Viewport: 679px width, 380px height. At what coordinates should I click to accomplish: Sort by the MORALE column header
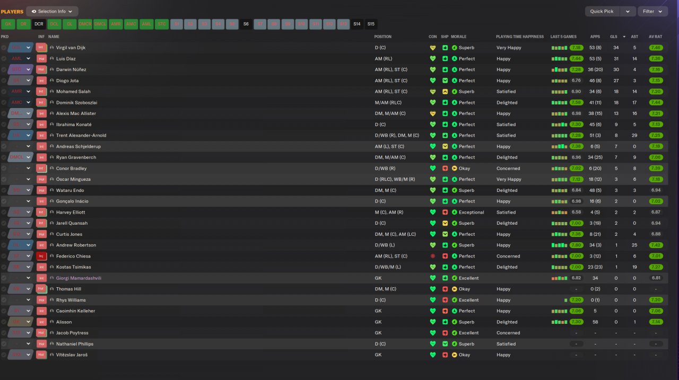[x=458, y=37]
